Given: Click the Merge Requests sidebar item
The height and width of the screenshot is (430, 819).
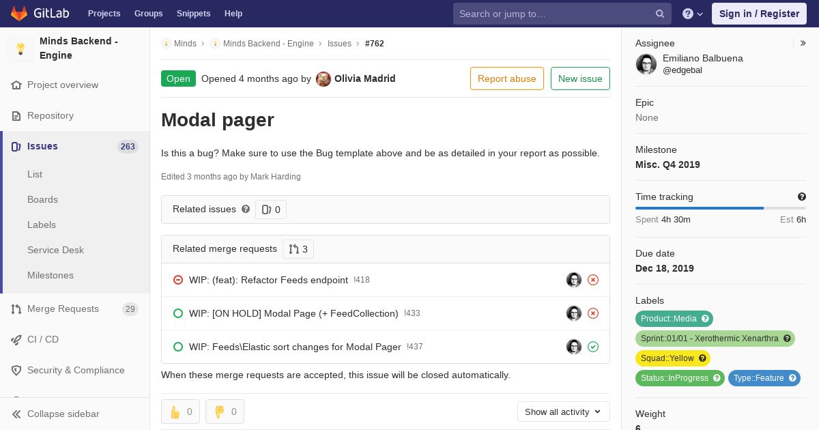Looking at the screenshot, I should (75, 309).
